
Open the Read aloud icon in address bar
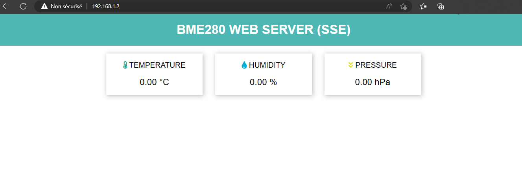click(x=389, y=6)
